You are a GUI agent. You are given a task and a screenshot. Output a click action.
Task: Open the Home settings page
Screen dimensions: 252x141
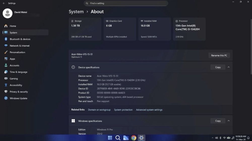(x=25, y=26)
